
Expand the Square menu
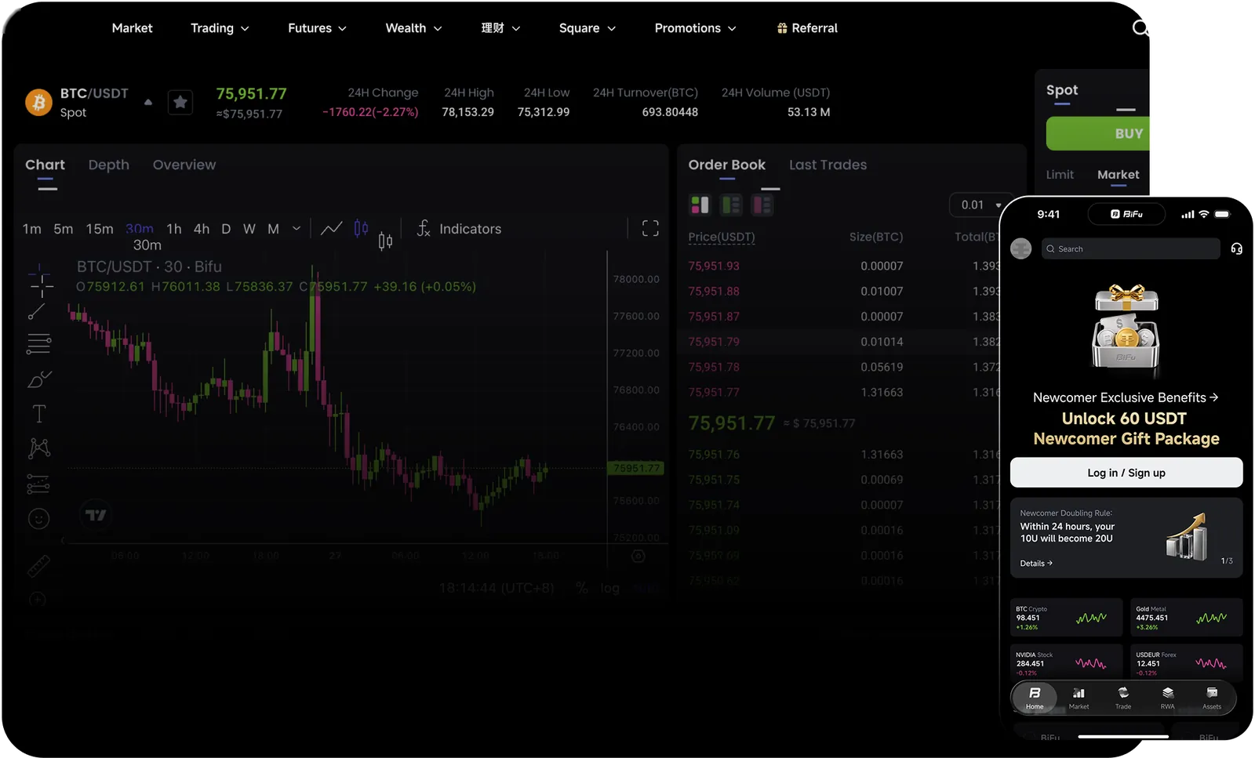587,28
